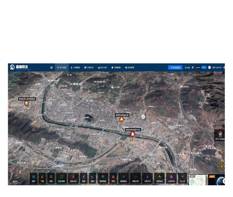Open the 周边资源 nearby resources tool

tap(61, 178)
